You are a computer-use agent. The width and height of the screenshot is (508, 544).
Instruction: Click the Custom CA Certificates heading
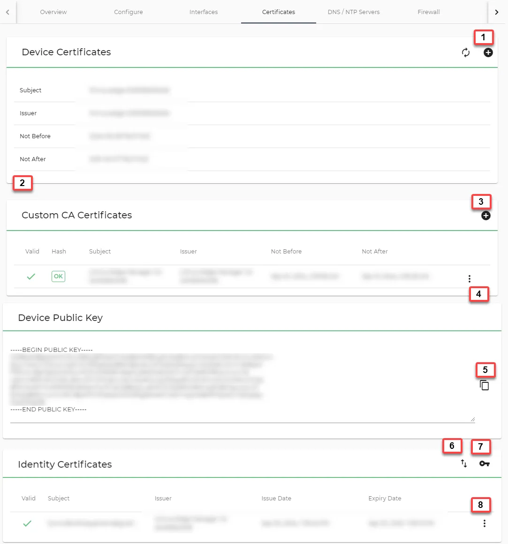pos(77,215)
